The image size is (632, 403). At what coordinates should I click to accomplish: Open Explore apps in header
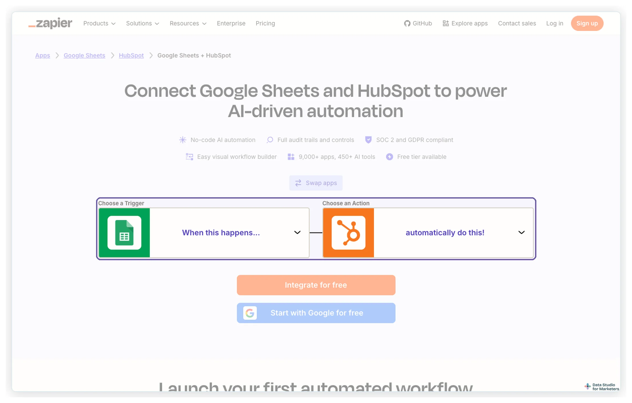(465, 24)
